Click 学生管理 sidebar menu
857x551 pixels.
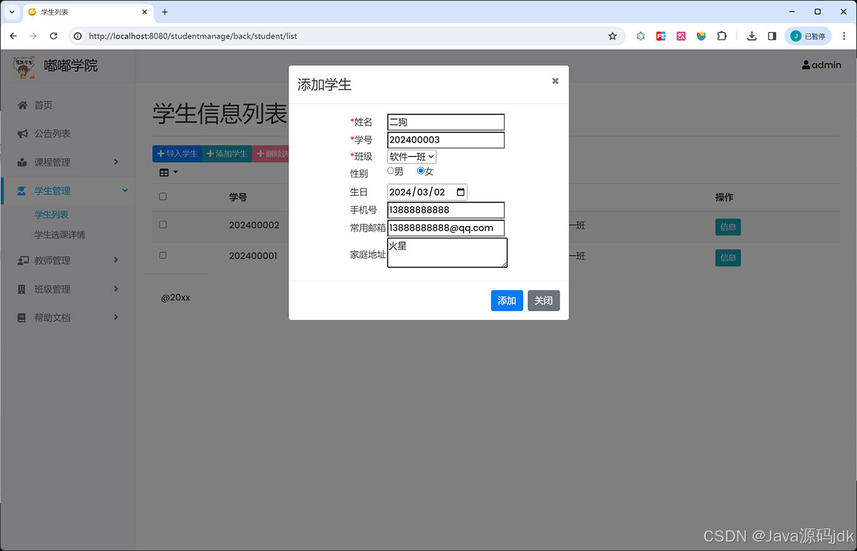click(x=52, y=191)
